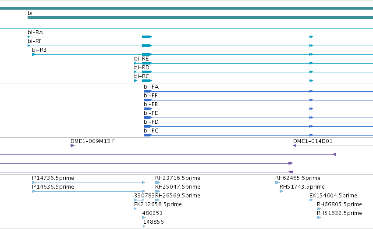373x229 pixels.
Task: Click the bi-PB protein label
Action: tap(151, 104)
